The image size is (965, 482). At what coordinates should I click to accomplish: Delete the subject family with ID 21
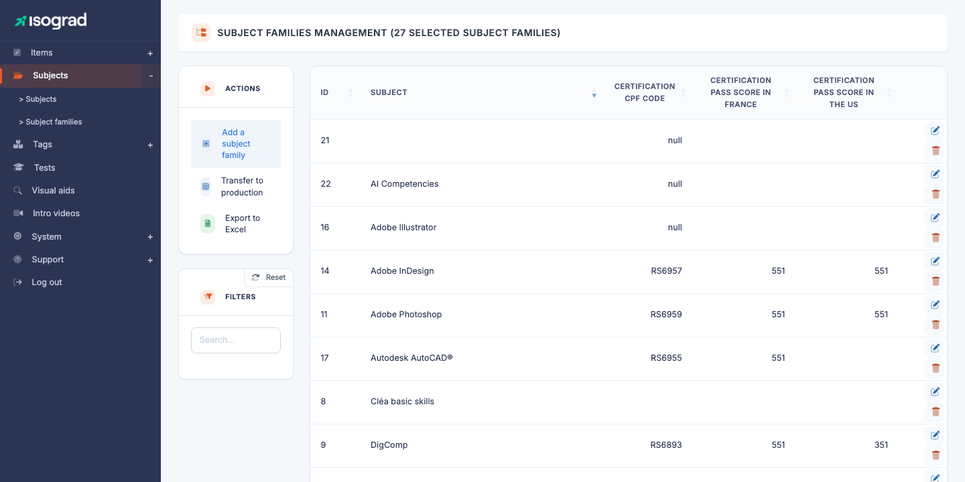[x=936, y=151]
